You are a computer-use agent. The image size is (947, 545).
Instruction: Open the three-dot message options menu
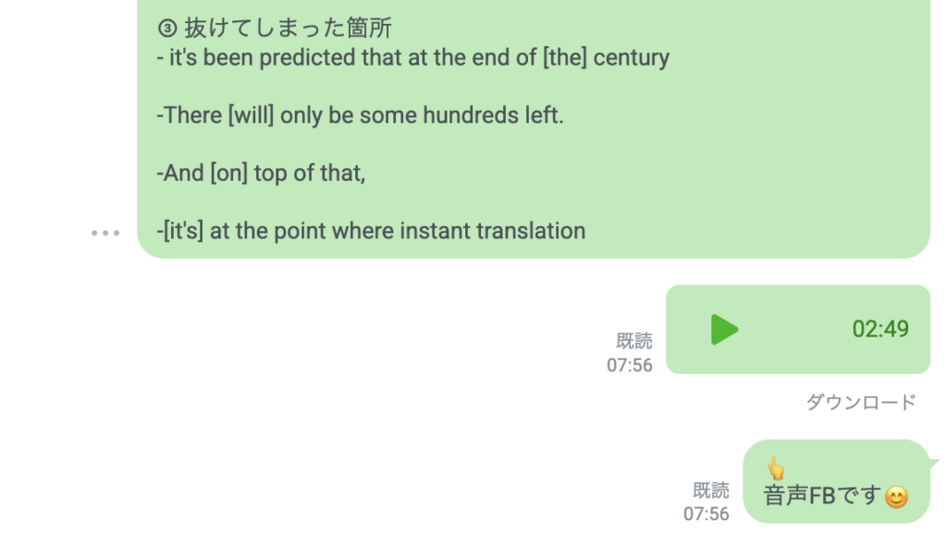pos(105,233)
